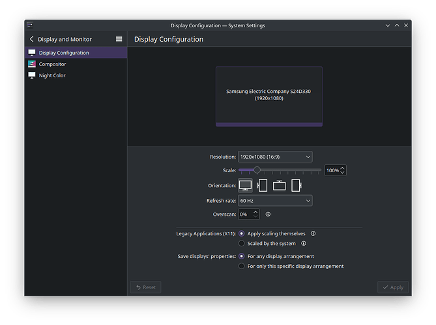Screen dimensions: 436x325
Task: Select the 90° clockwise rotated orientation icon
Action: point(263,185)
